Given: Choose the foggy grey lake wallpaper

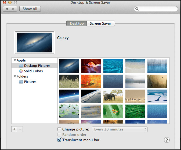Looking at the screenshot, I should (135, 81).
